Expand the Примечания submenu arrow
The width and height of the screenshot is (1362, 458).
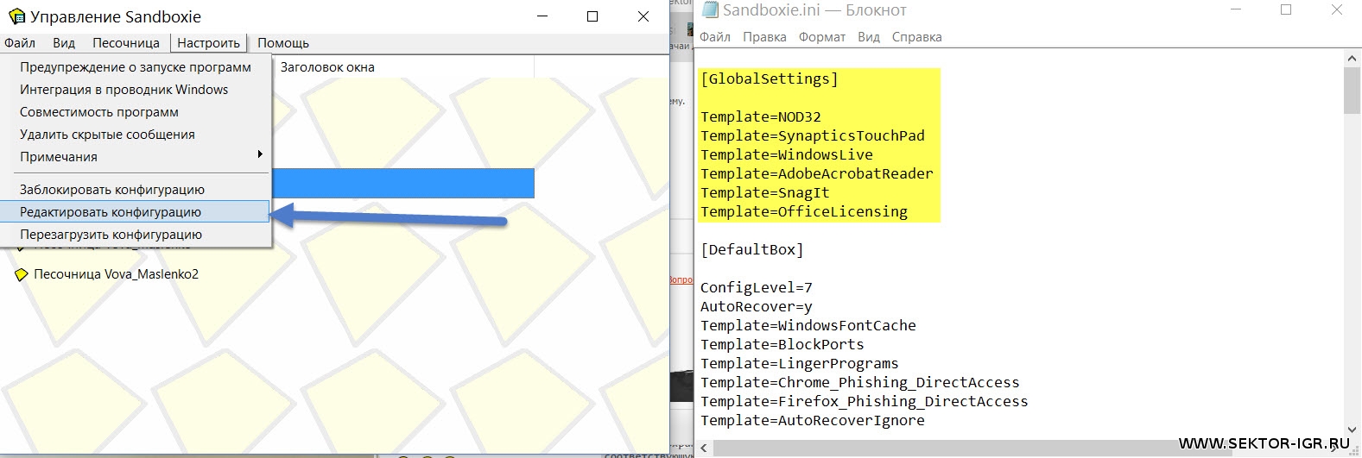pyautogui.click(x=260, y=154)
